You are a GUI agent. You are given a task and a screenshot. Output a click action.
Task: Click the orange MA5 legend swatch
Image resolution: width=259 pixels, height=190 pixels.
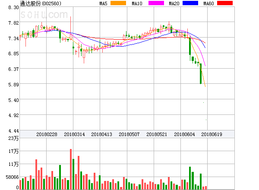118,3
